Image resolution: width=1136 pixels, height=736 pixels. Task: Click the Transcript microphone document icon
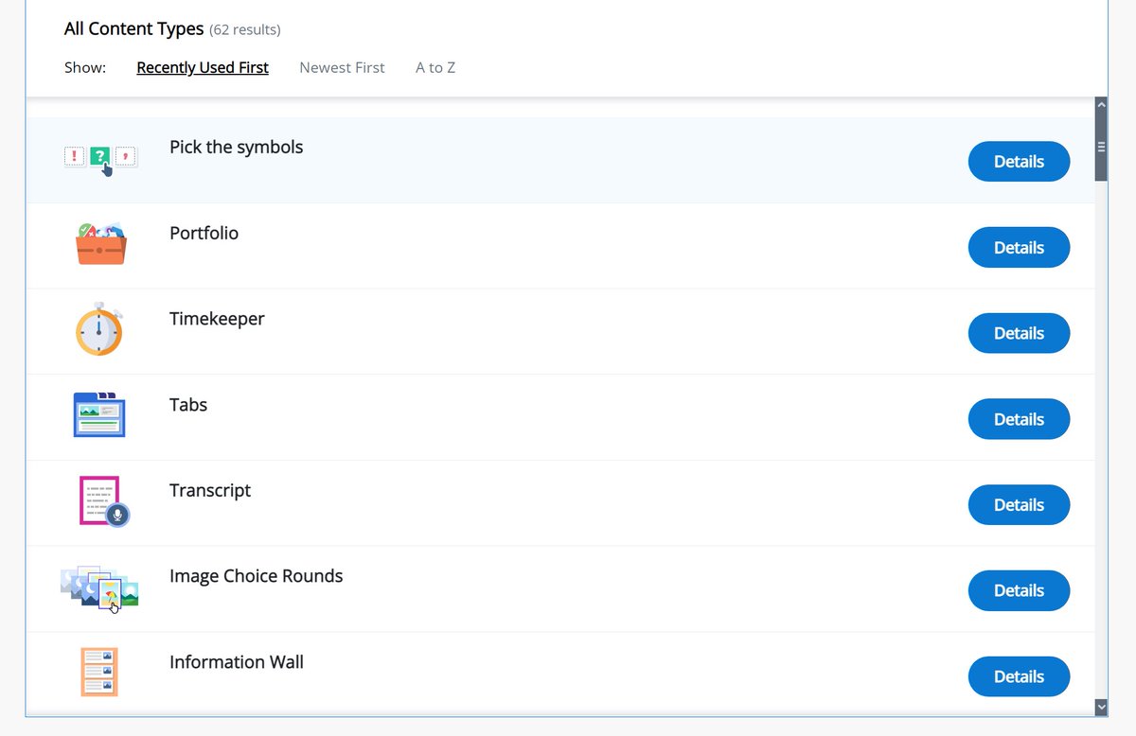tap(103, 501)
